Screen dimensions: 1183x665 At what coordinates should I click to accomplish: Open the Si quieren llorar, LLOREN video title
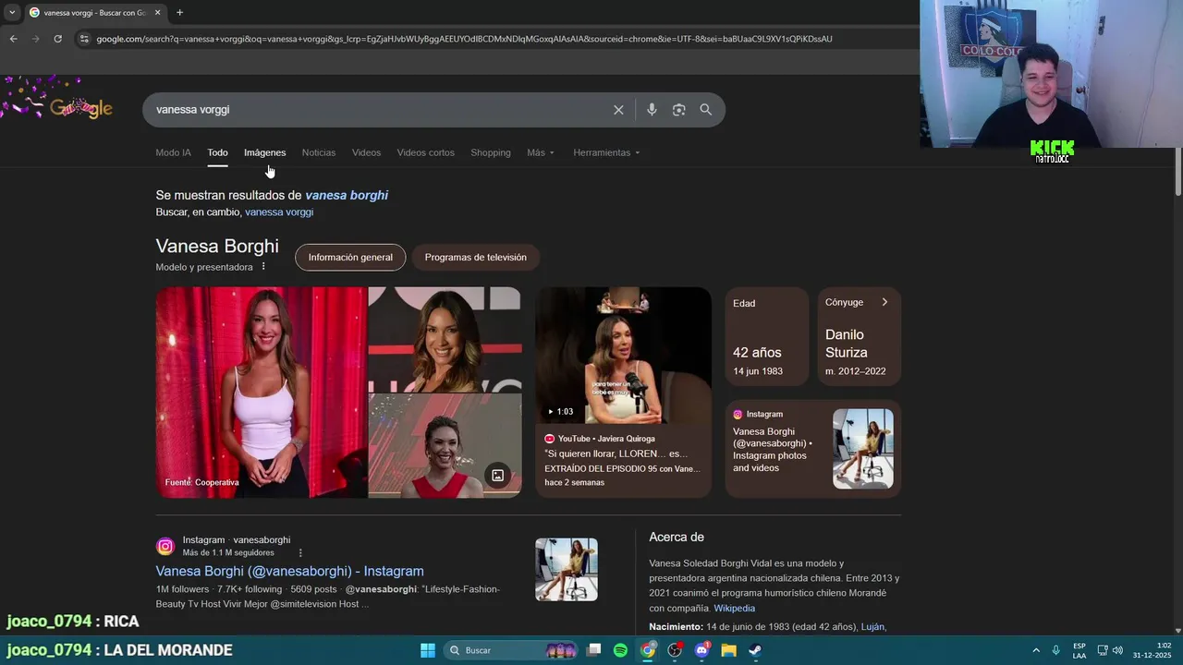616,454
